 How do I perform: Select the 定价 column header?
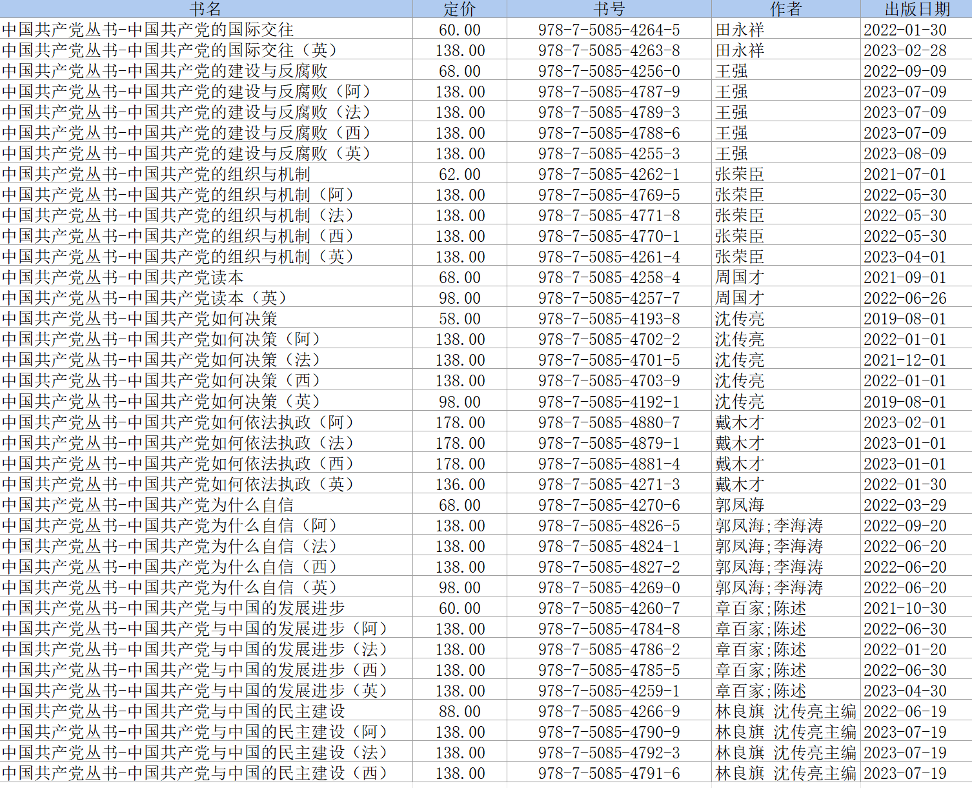pos(460,9)
